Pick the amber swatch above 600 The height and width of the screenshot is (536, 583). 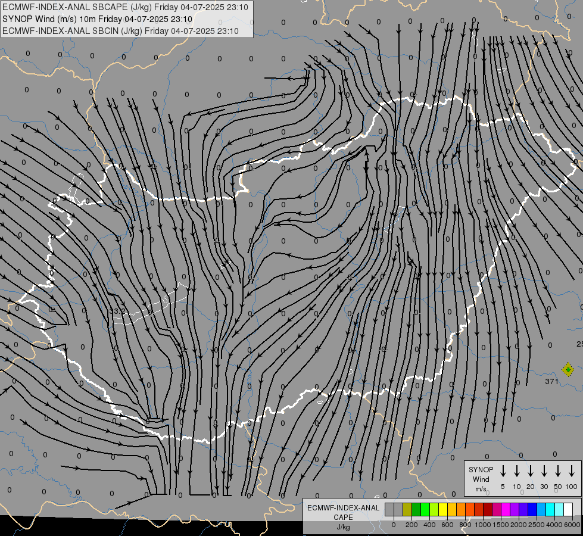(x=452, y=509)
